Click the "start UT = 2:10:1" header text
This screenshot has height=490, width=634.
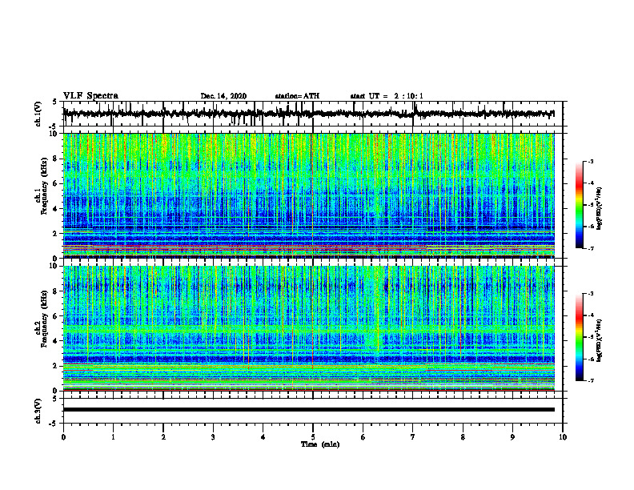tap(387, 96)
